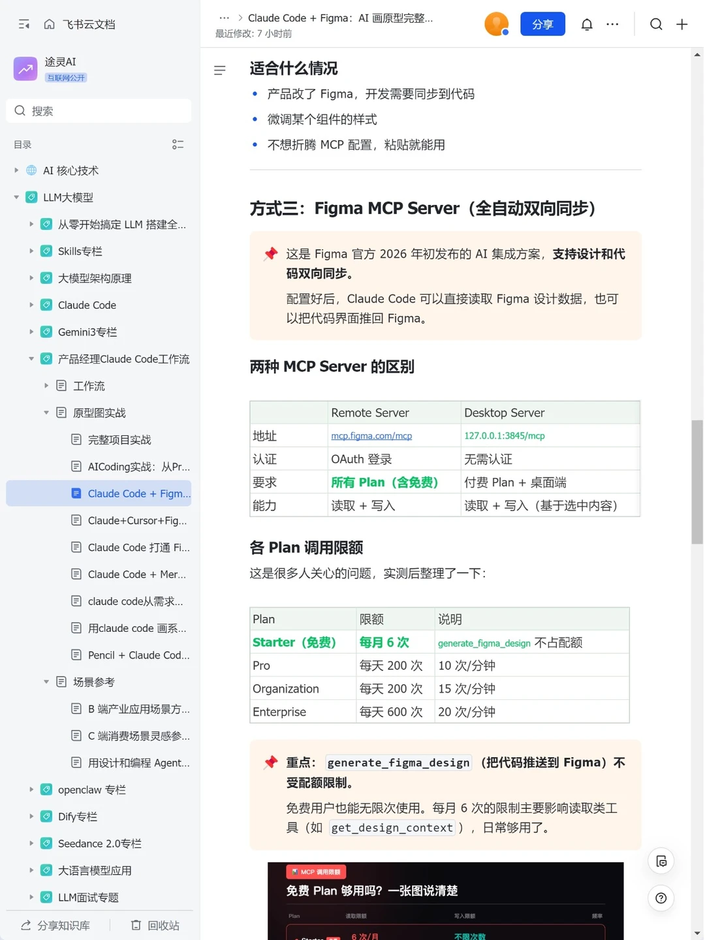Expand the Claude Code node arrow
The height and width of the screenshot is (940, 705).
31,305
